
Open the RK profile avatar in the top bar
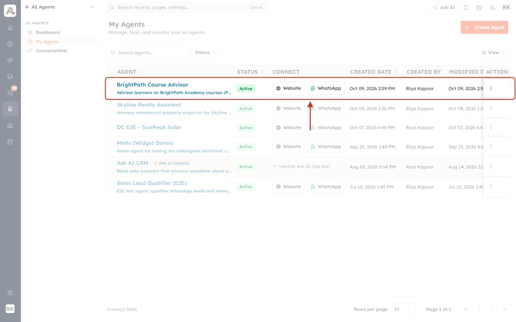pyautogui.click(x=506, y=8)
